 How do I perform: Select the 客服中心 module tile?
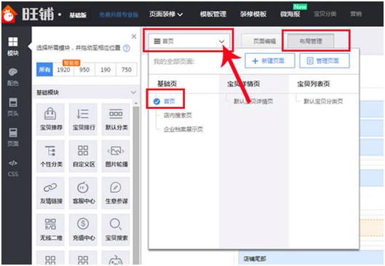coord(83,193)
